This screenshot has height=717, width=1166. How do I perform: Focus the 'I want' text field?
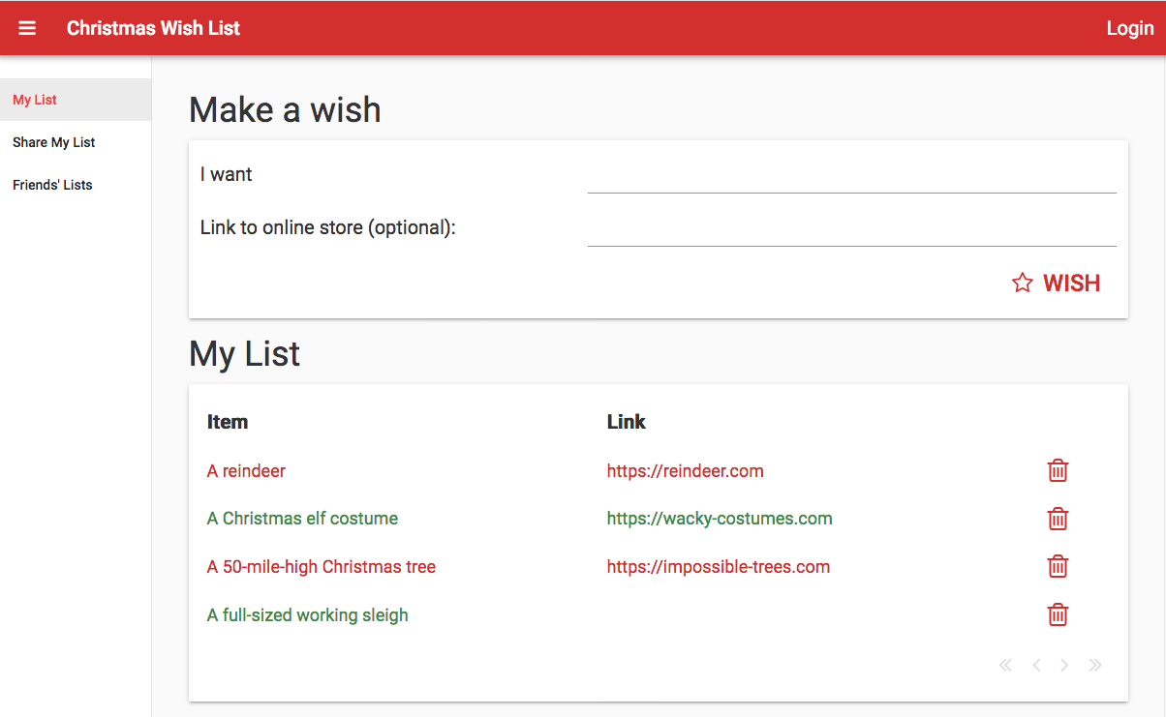[x=851, y=176]
